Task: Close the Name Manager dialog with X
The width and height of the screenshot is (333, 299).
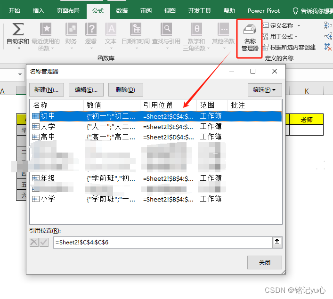Action: 275,71
